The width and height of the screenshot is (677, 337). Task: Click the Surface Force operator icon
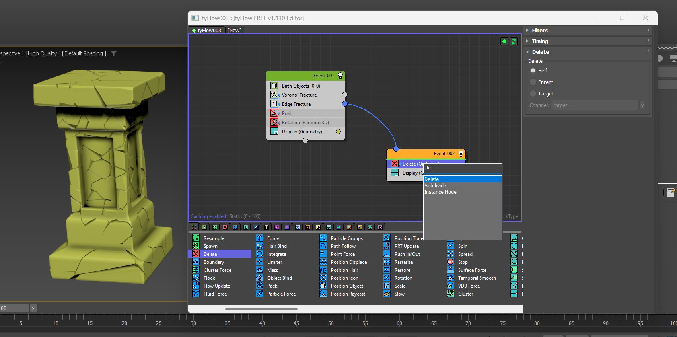pyautogui.click(x=450, y=270)
